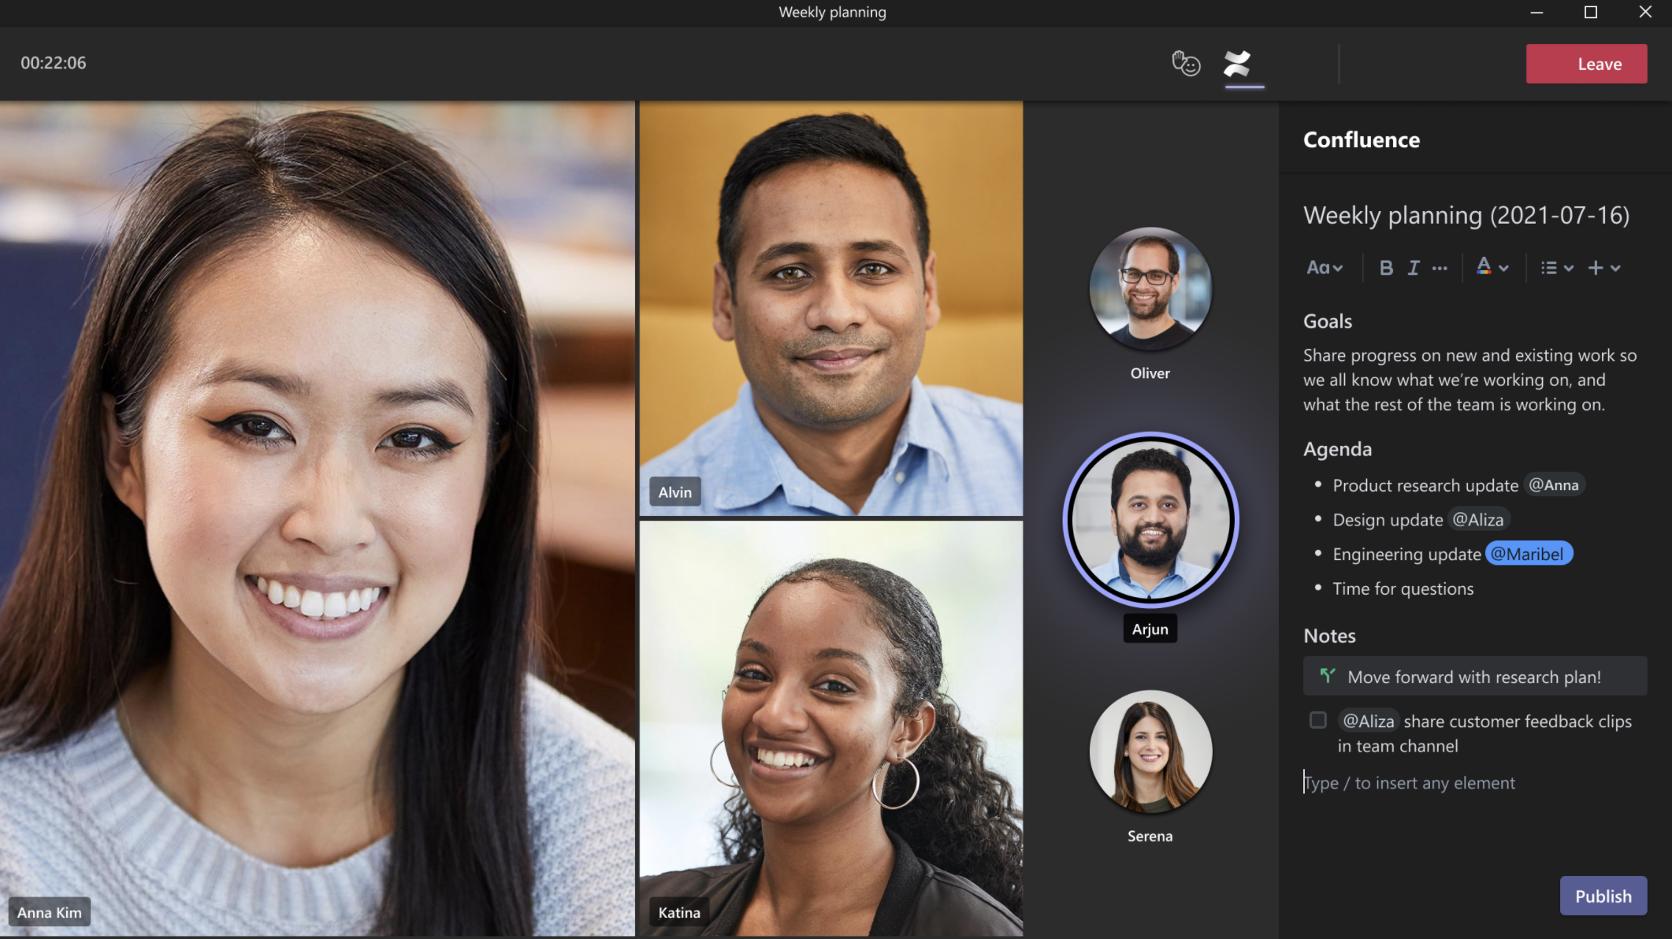Select Agenda section heading in Confluence
Screen dimensions: 1672x939
click(x=1336, y=449)
